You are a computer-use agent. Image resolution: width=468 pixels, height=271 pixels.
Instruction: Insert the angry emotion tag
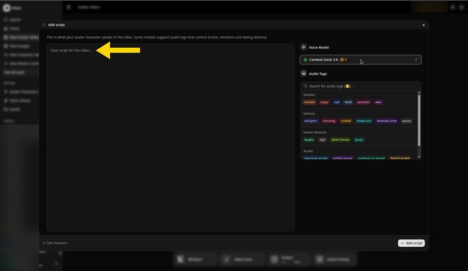point(324,102)
